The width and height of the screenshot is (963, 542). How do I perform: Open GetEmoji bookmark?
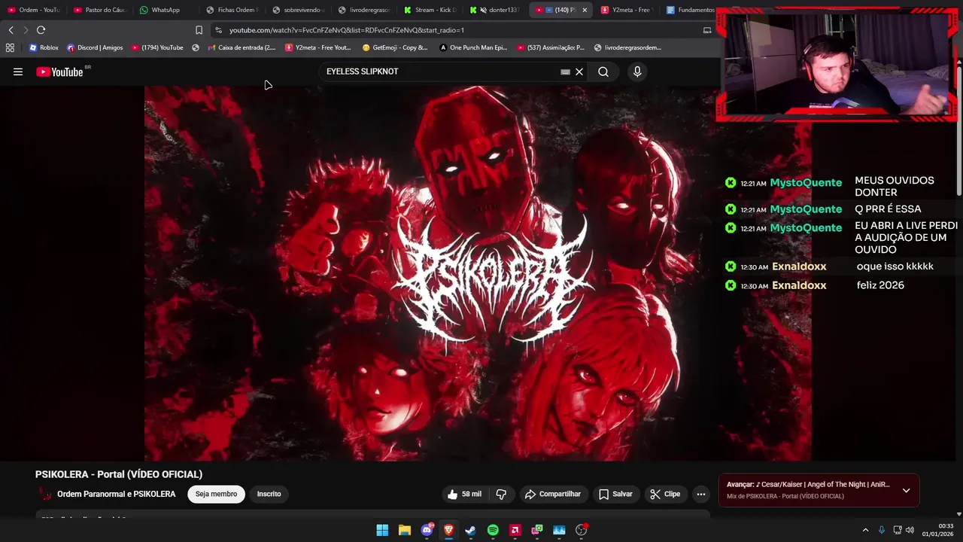(395, 47)
